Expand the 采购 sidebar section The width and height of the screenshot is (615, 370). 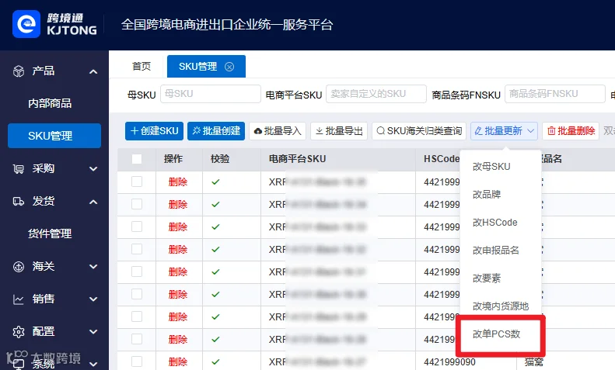click(93, 169)
